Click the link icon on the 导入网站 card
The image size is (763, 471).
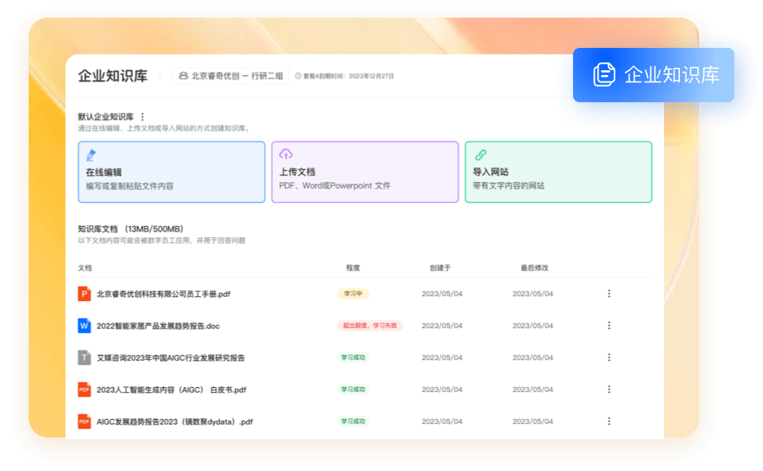pyautogui.click(x=480, y=154)
